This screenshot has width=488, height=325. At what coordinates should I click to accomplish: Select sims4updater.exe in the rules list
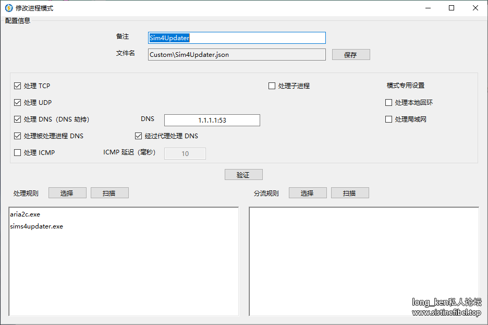(36, 226)
